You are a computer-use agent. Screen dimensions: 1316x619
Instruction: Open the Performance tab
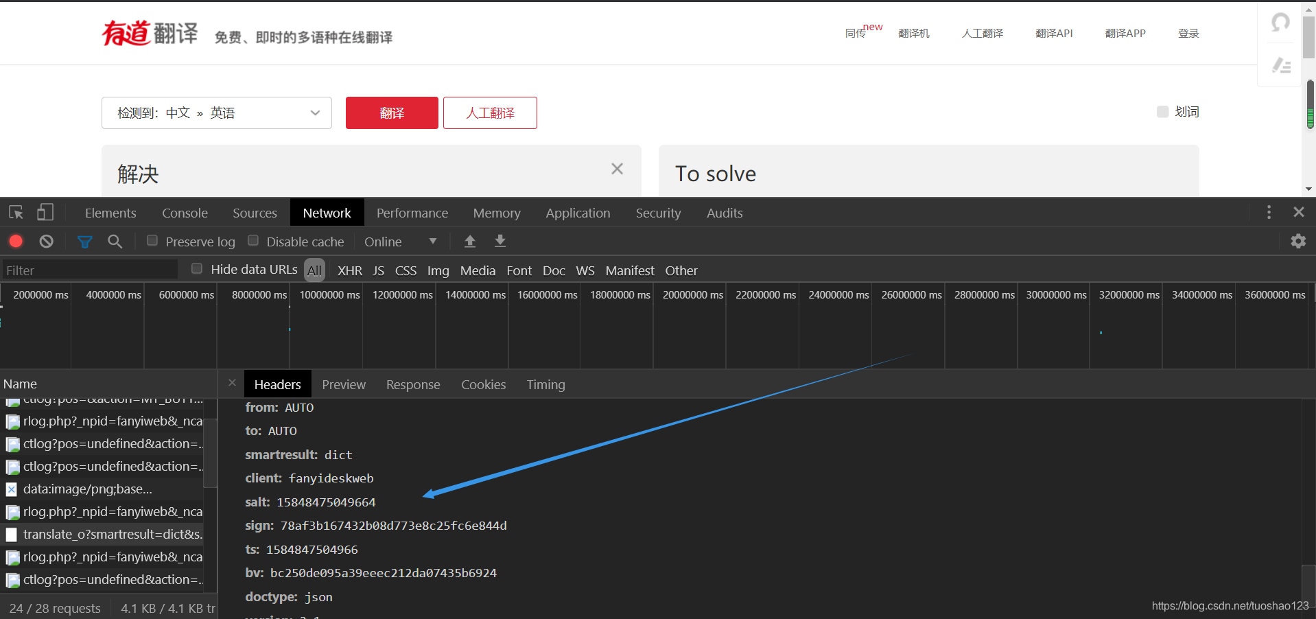tap(412, 213)
